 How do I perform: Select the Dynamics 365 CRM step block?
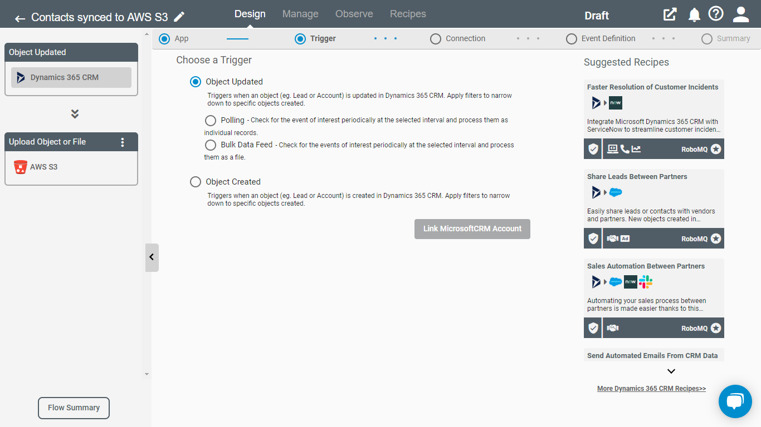[71, 78]
